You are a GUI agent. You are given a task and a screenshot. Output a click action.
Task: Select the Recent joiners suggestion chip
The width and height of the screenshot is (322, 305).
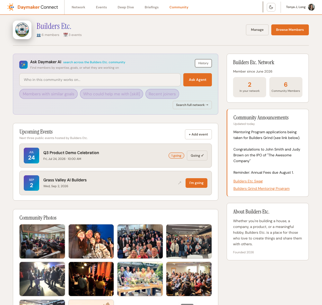coord(162,94)
